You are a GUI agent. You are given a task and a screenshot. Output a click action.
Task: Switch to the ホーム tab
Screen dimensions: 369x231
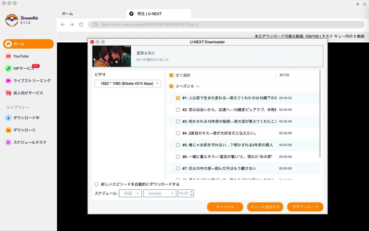[67, 13]
